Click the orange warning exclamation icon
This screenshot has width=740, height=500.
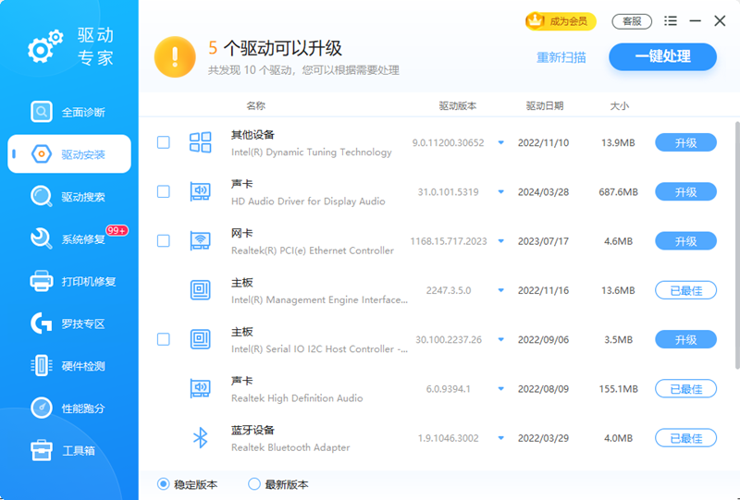175,57
